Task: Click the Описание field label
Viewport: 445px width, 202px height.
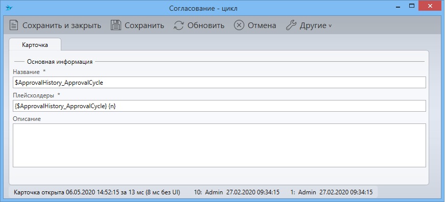Action: pos(27,119)
